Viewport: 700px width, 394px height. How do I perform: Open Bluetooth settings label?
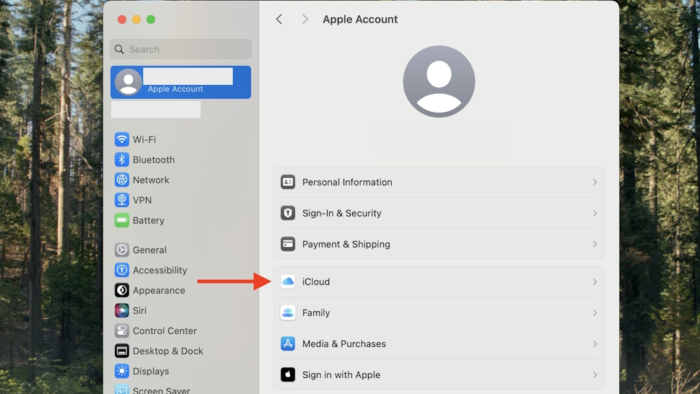click(x=154, y=159)
